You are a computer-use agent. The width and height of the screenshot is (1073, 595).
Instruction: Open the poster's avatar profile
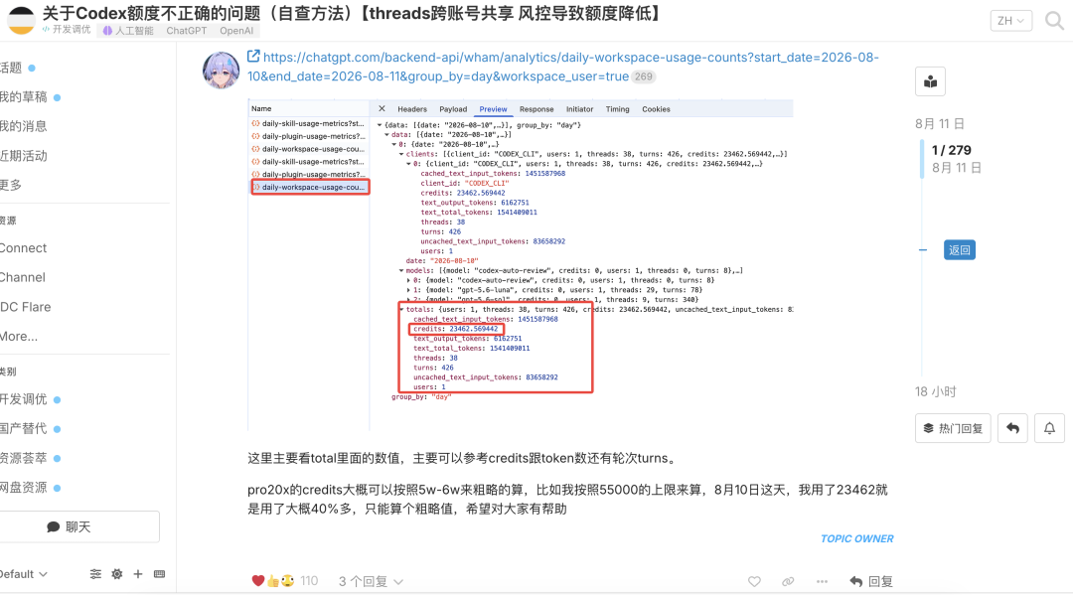(221, 70)
